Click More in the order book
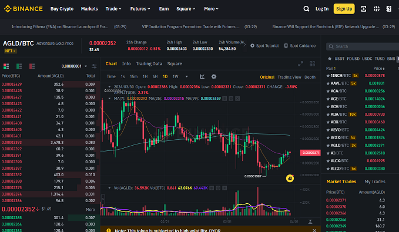Screen dimensions: 399x232 pyautogui.click(x=90, y=210)
